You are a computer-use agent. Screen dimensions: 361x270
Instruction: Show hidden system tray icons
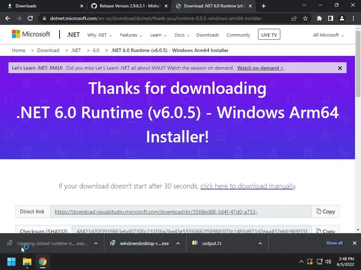coord(301,262)
